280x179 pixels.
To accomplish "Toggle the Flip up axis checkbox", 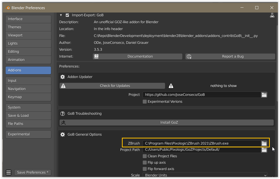I will [145, 162].
